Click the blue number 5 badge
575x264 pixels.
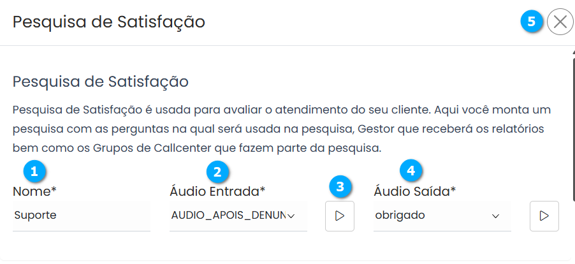click(532, 22)
